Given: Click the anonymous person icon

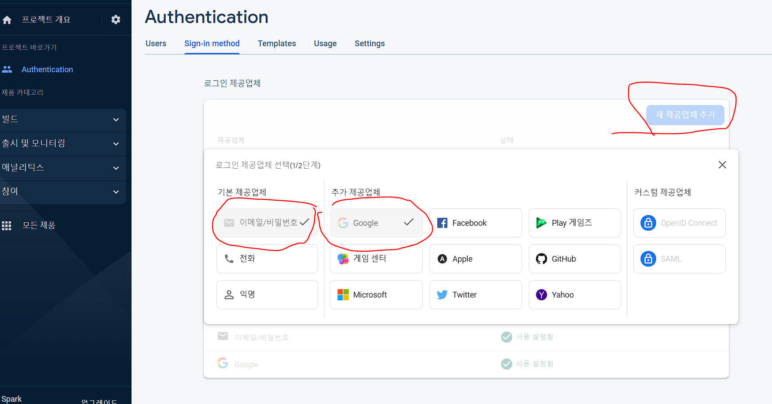Looking at the screenshot, I should 229,294.
